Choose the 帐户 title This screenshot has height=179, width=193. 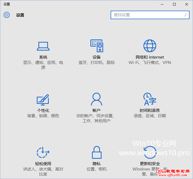[x=96, y=111]
